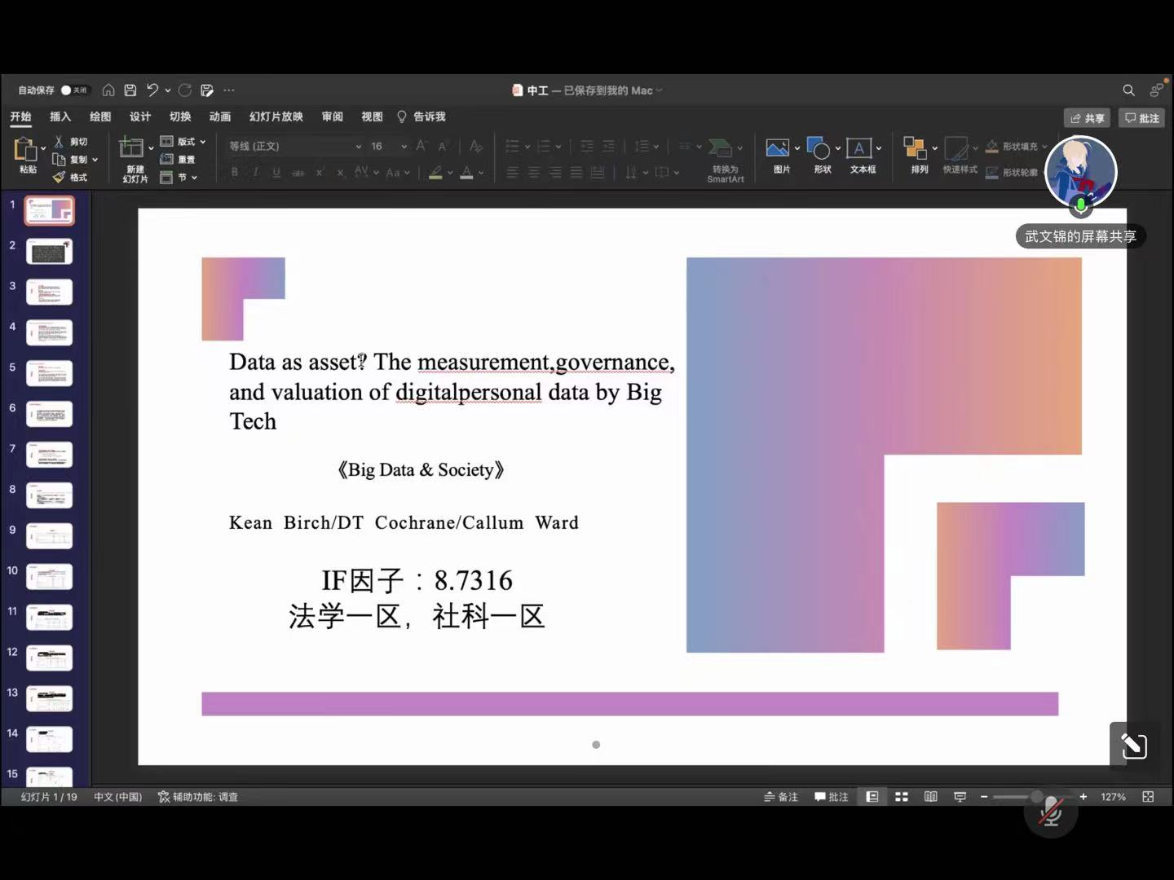Image resolution: width=1174 pixels, height=880 pixels.
Task: Toggle the 自动保存 (AutoSave) switch
Action: point(73,90)
